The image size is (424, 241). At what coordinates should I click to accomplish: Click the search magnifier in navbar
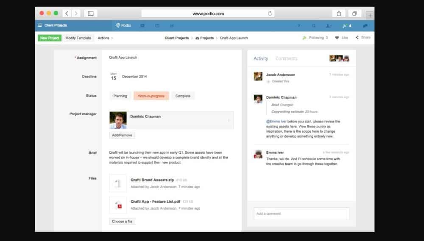click(x=314, y=26)
